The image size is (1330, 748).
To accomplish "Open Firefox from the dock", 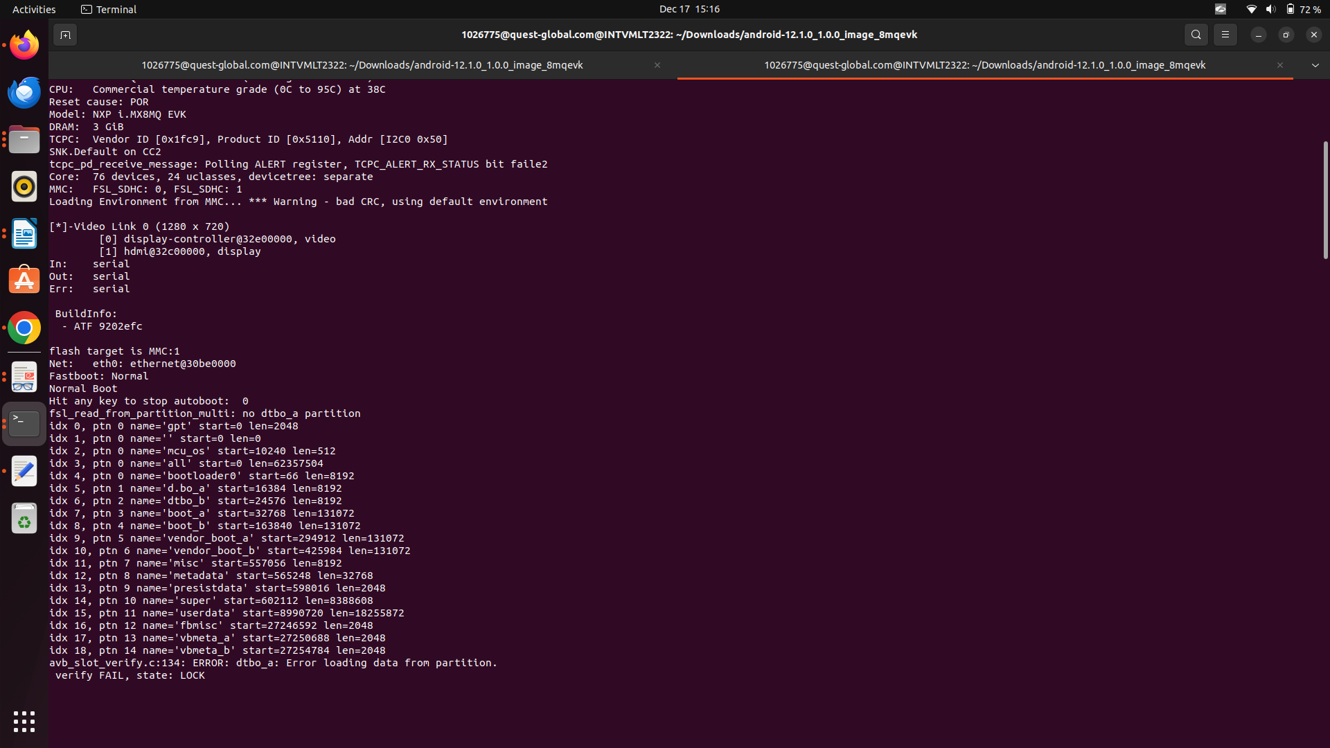I will pos(24,44).
